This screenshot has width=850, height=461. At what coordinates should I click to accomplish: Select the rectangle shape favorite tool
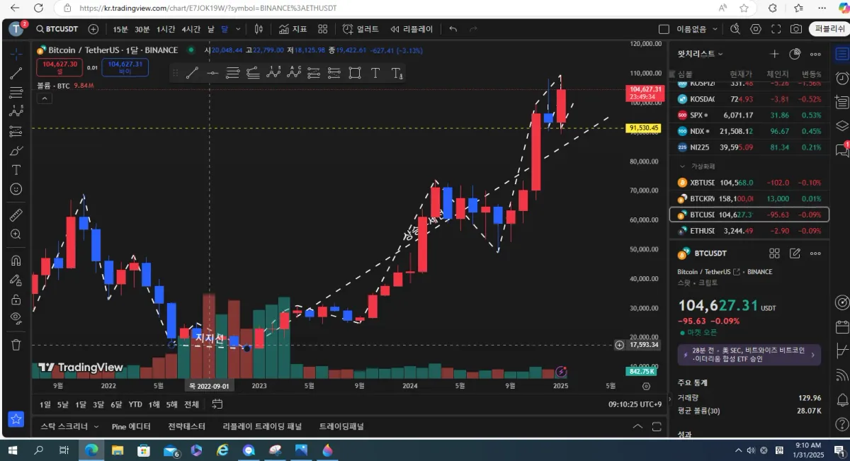click(x=355, y=73)
